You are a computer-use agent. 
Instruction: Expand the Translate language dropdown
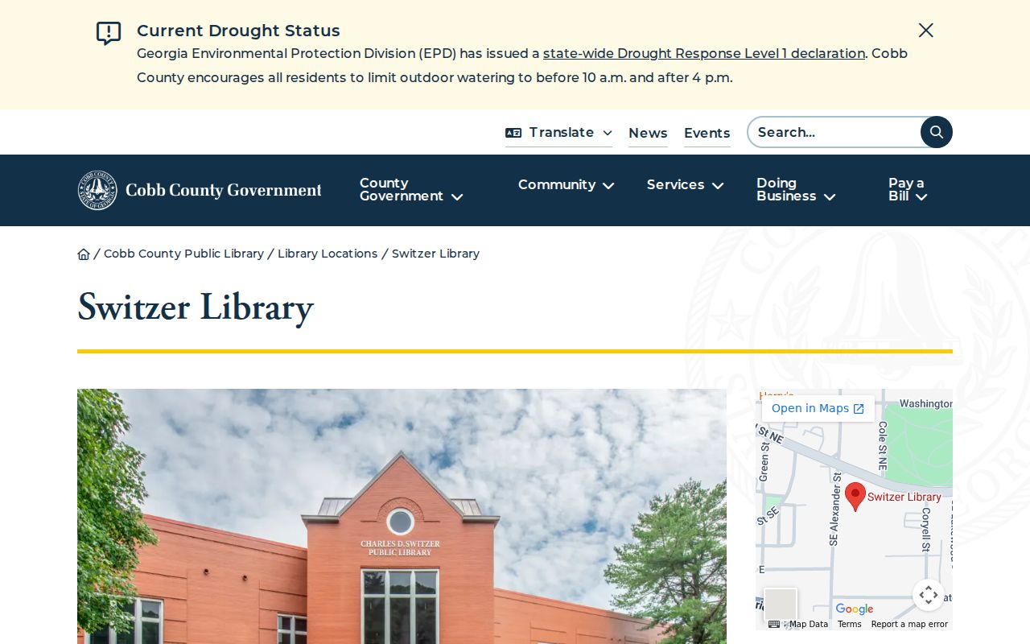click(558, 133)
